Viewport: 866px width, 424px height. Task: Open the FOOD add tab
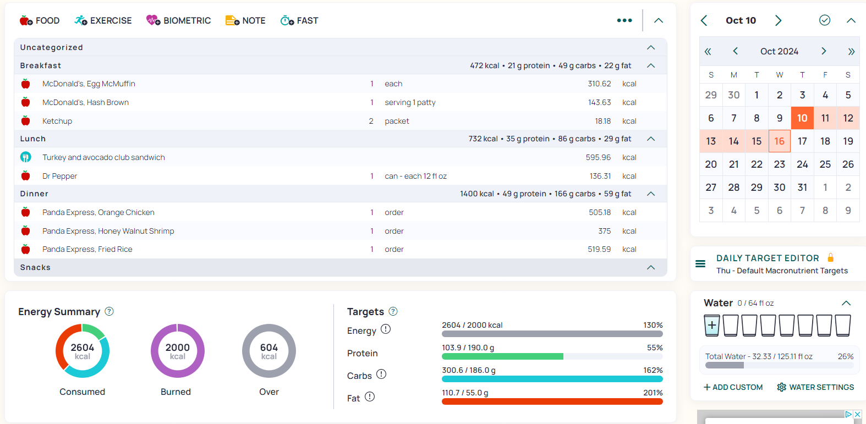(x=40, y=20)
